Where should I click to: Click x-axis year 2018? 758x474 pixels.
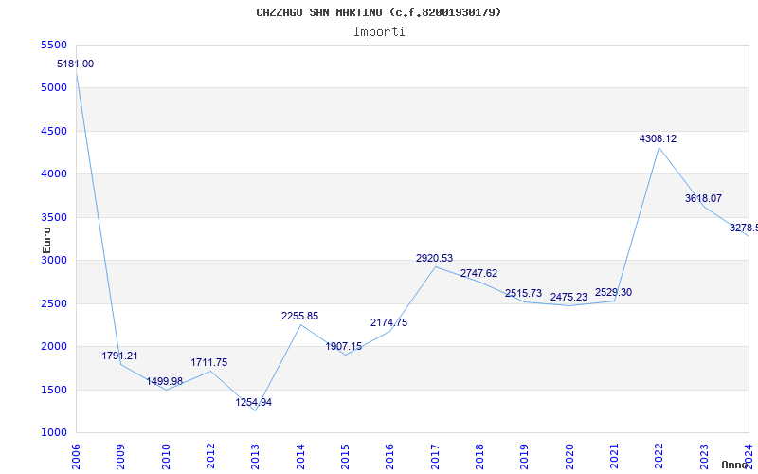click(x=479, y=457)
